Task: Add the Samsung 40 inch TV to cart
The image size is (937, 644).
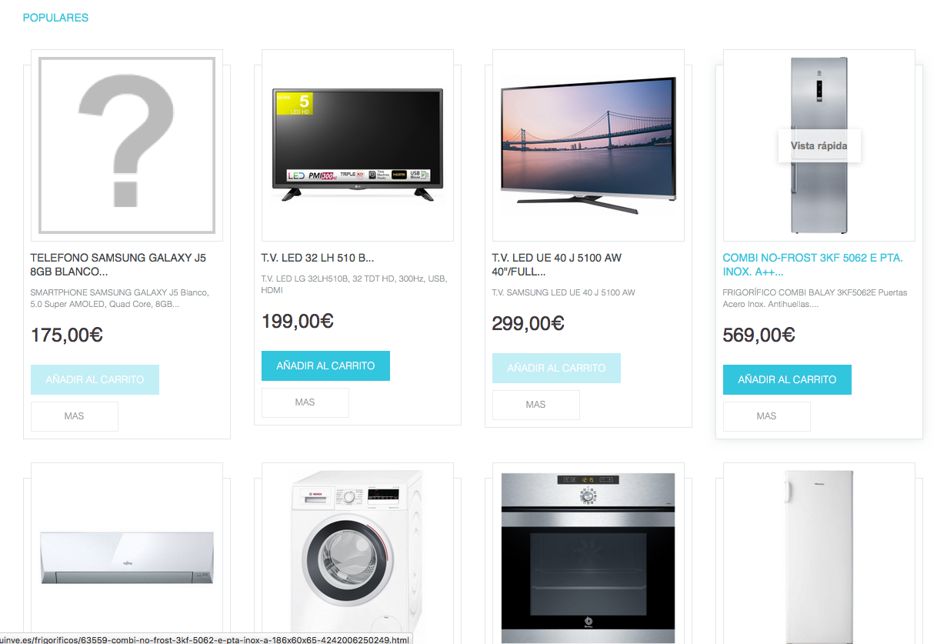Action: (556, 368)
